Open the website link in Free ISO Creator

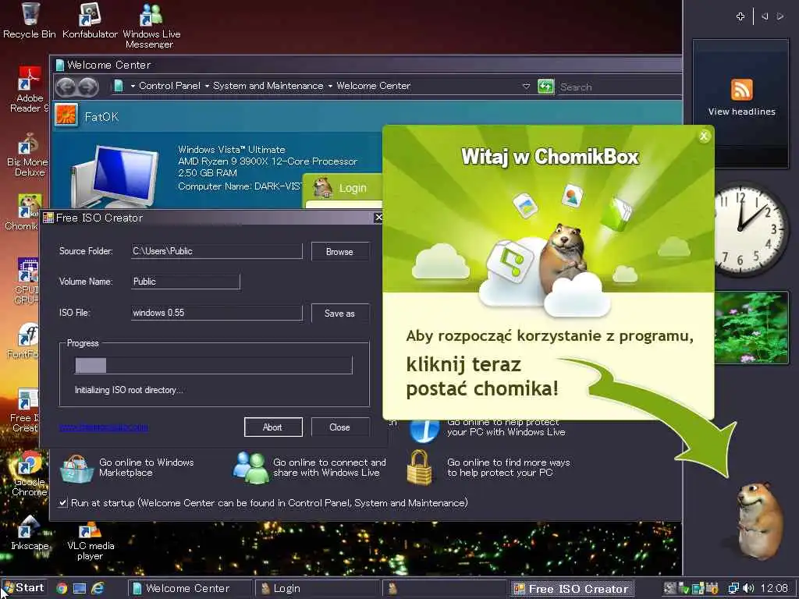pyautogui.click(x=104, y=427)
